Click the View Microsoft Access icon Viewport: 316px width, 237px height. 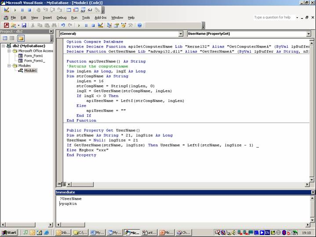[6, 26]
